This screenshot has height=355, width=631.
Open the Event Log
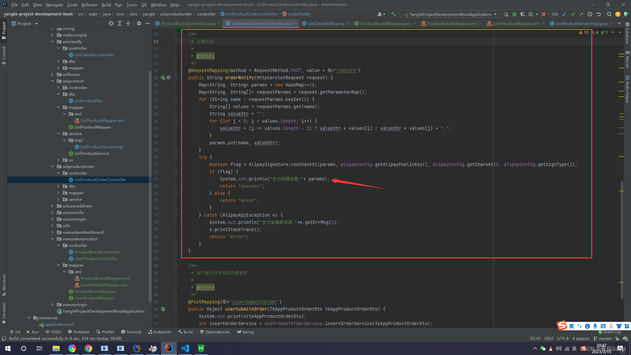click(610, 332)
